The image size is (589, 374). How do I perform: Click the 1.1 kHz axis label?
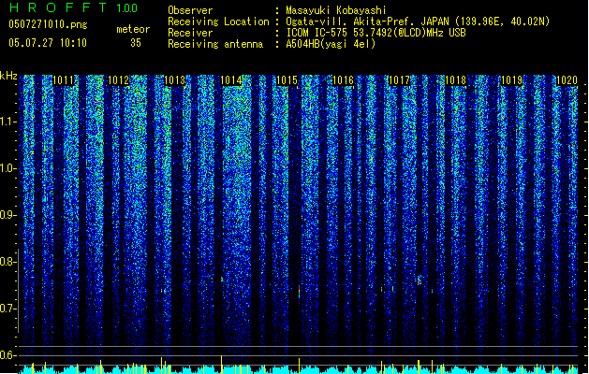pyautogui.click(x=8, y=122)
